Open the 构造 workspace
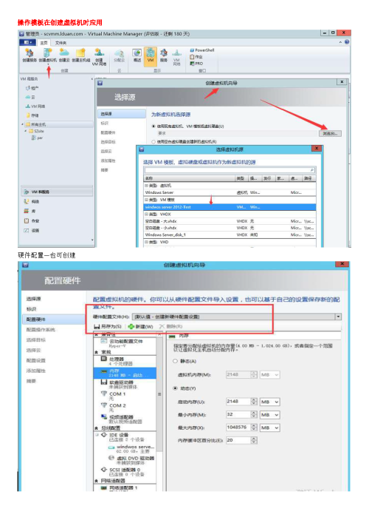369x523 pixels. coord(32,201)
